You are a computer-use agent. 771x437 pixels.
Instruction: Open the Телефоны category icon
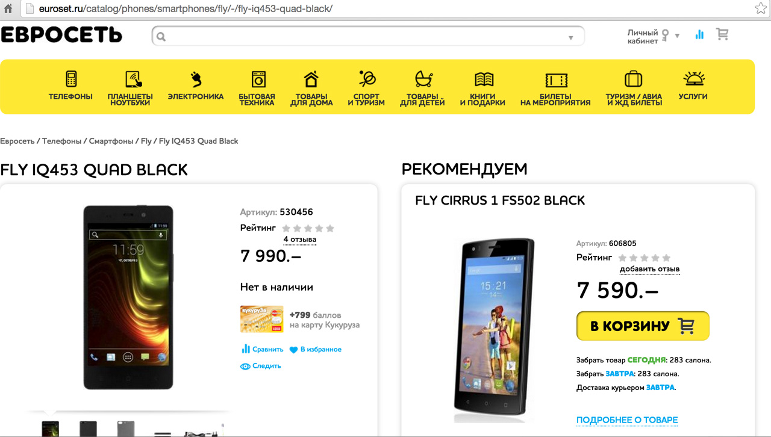click(x=71, y=79)
